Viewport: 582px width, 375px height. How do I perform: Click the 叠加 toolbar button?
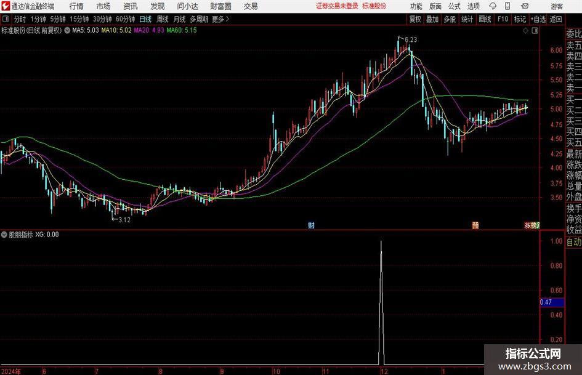click(432, 19)
